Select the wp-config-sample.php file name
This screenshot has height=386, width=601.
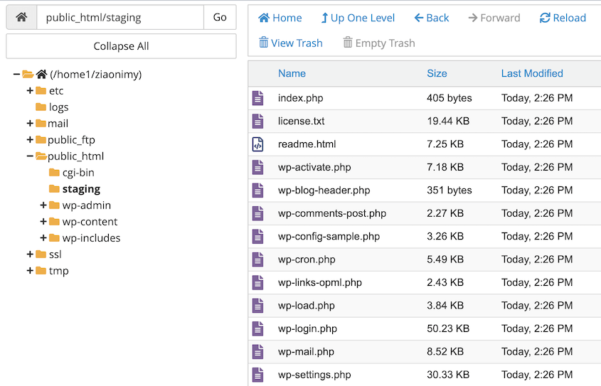click(329, 237)
